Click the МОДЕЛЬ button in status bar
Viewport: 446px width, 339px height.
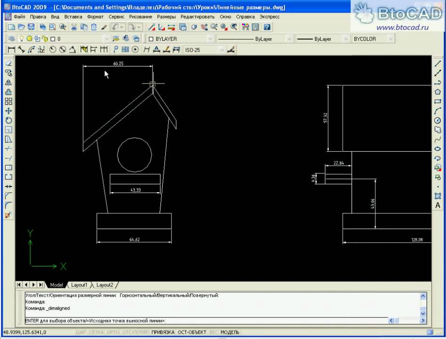(230, 332)
